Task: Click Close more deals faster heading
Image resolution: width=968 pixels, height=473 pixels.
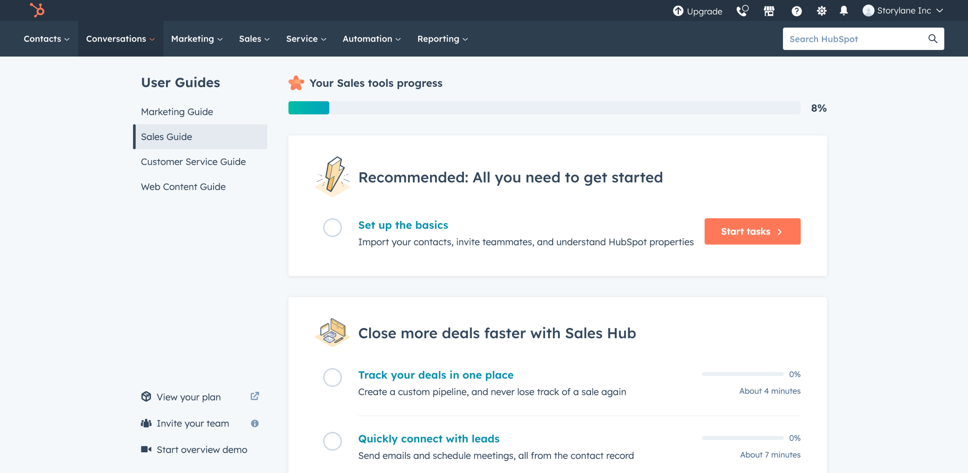Action: click(497, 333)
